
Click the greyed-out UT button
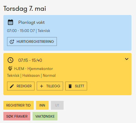click(57, 105)
